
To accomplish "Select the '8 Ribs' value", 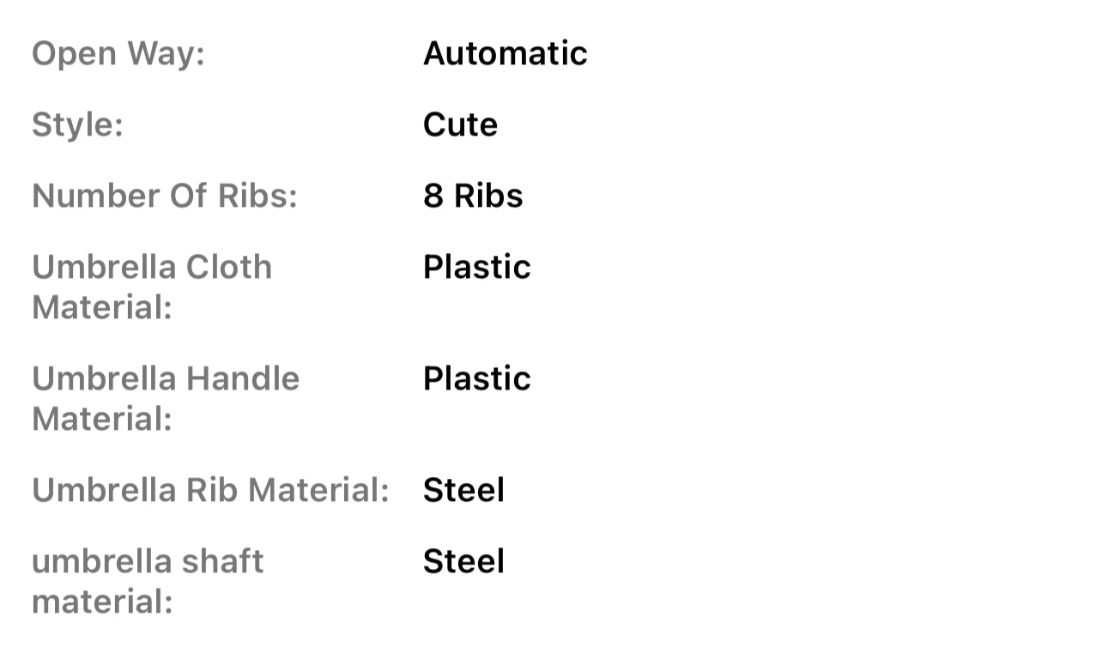I will tap(473, 197).
